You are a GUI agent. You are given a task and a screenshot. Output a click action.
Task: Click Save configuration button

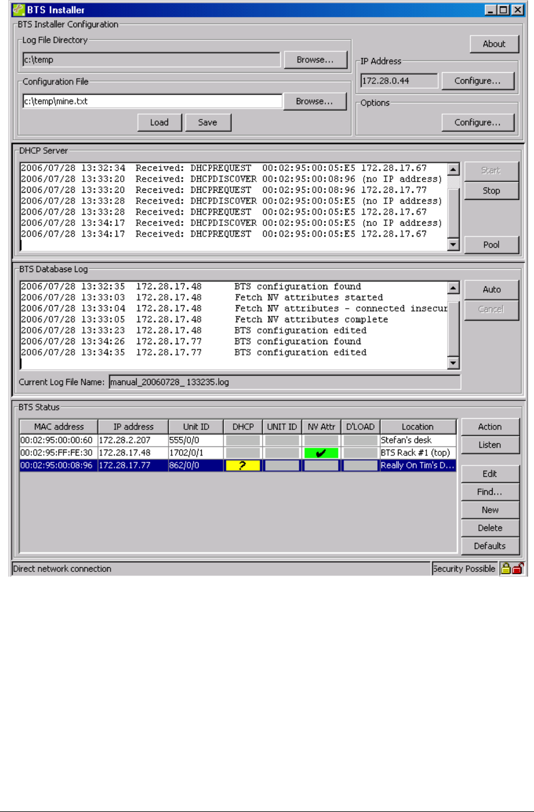(208, 122)
